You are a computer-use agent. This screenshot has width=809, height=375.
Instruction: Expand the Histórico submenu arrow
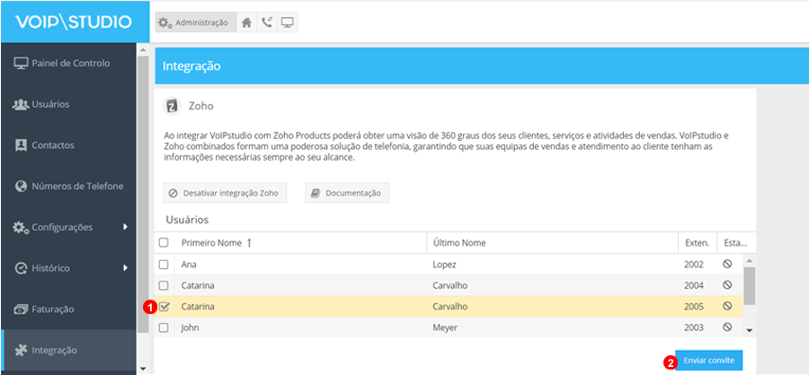click(x=125, y=268)
